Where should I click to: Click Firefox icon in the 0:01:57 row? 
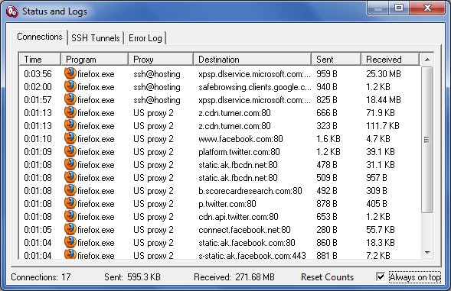click(x=70, y=99)
